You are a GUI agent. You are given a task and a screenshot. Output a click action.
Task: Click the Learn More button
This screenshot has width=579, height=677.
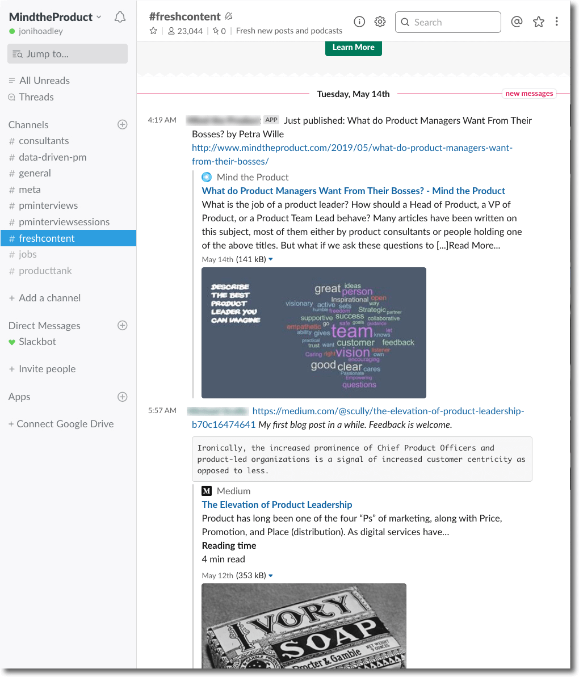point(354,48)
